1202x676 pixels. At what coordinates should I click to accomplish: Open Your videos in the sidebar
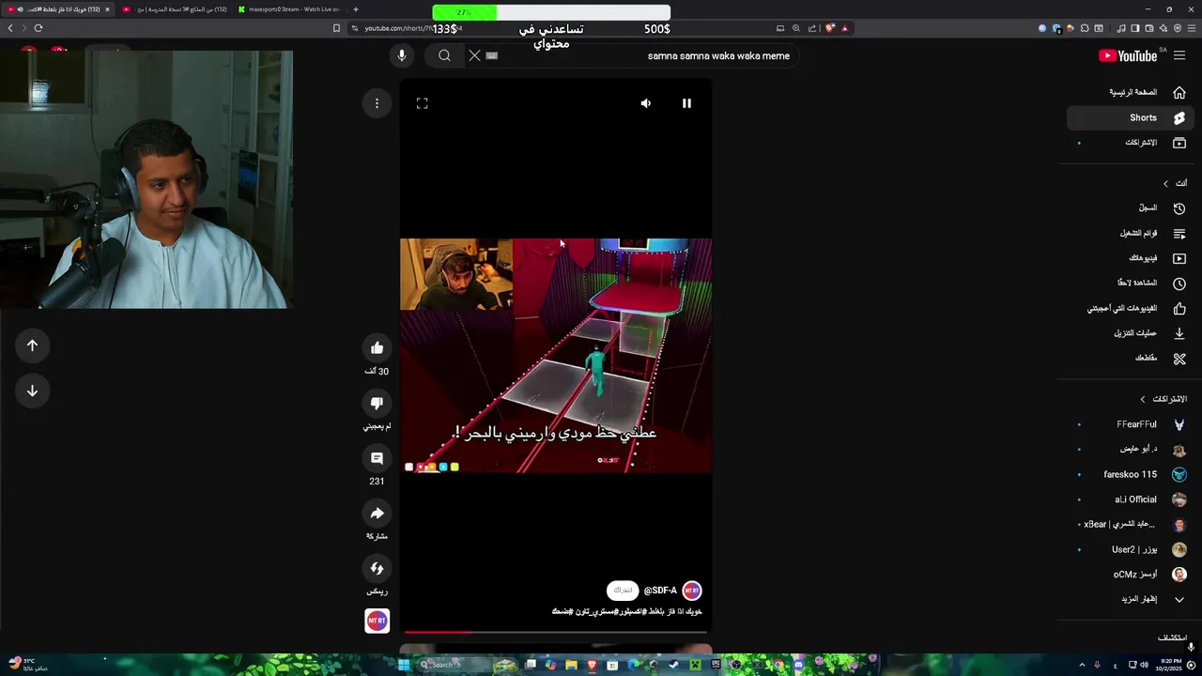coord(1131,258)
